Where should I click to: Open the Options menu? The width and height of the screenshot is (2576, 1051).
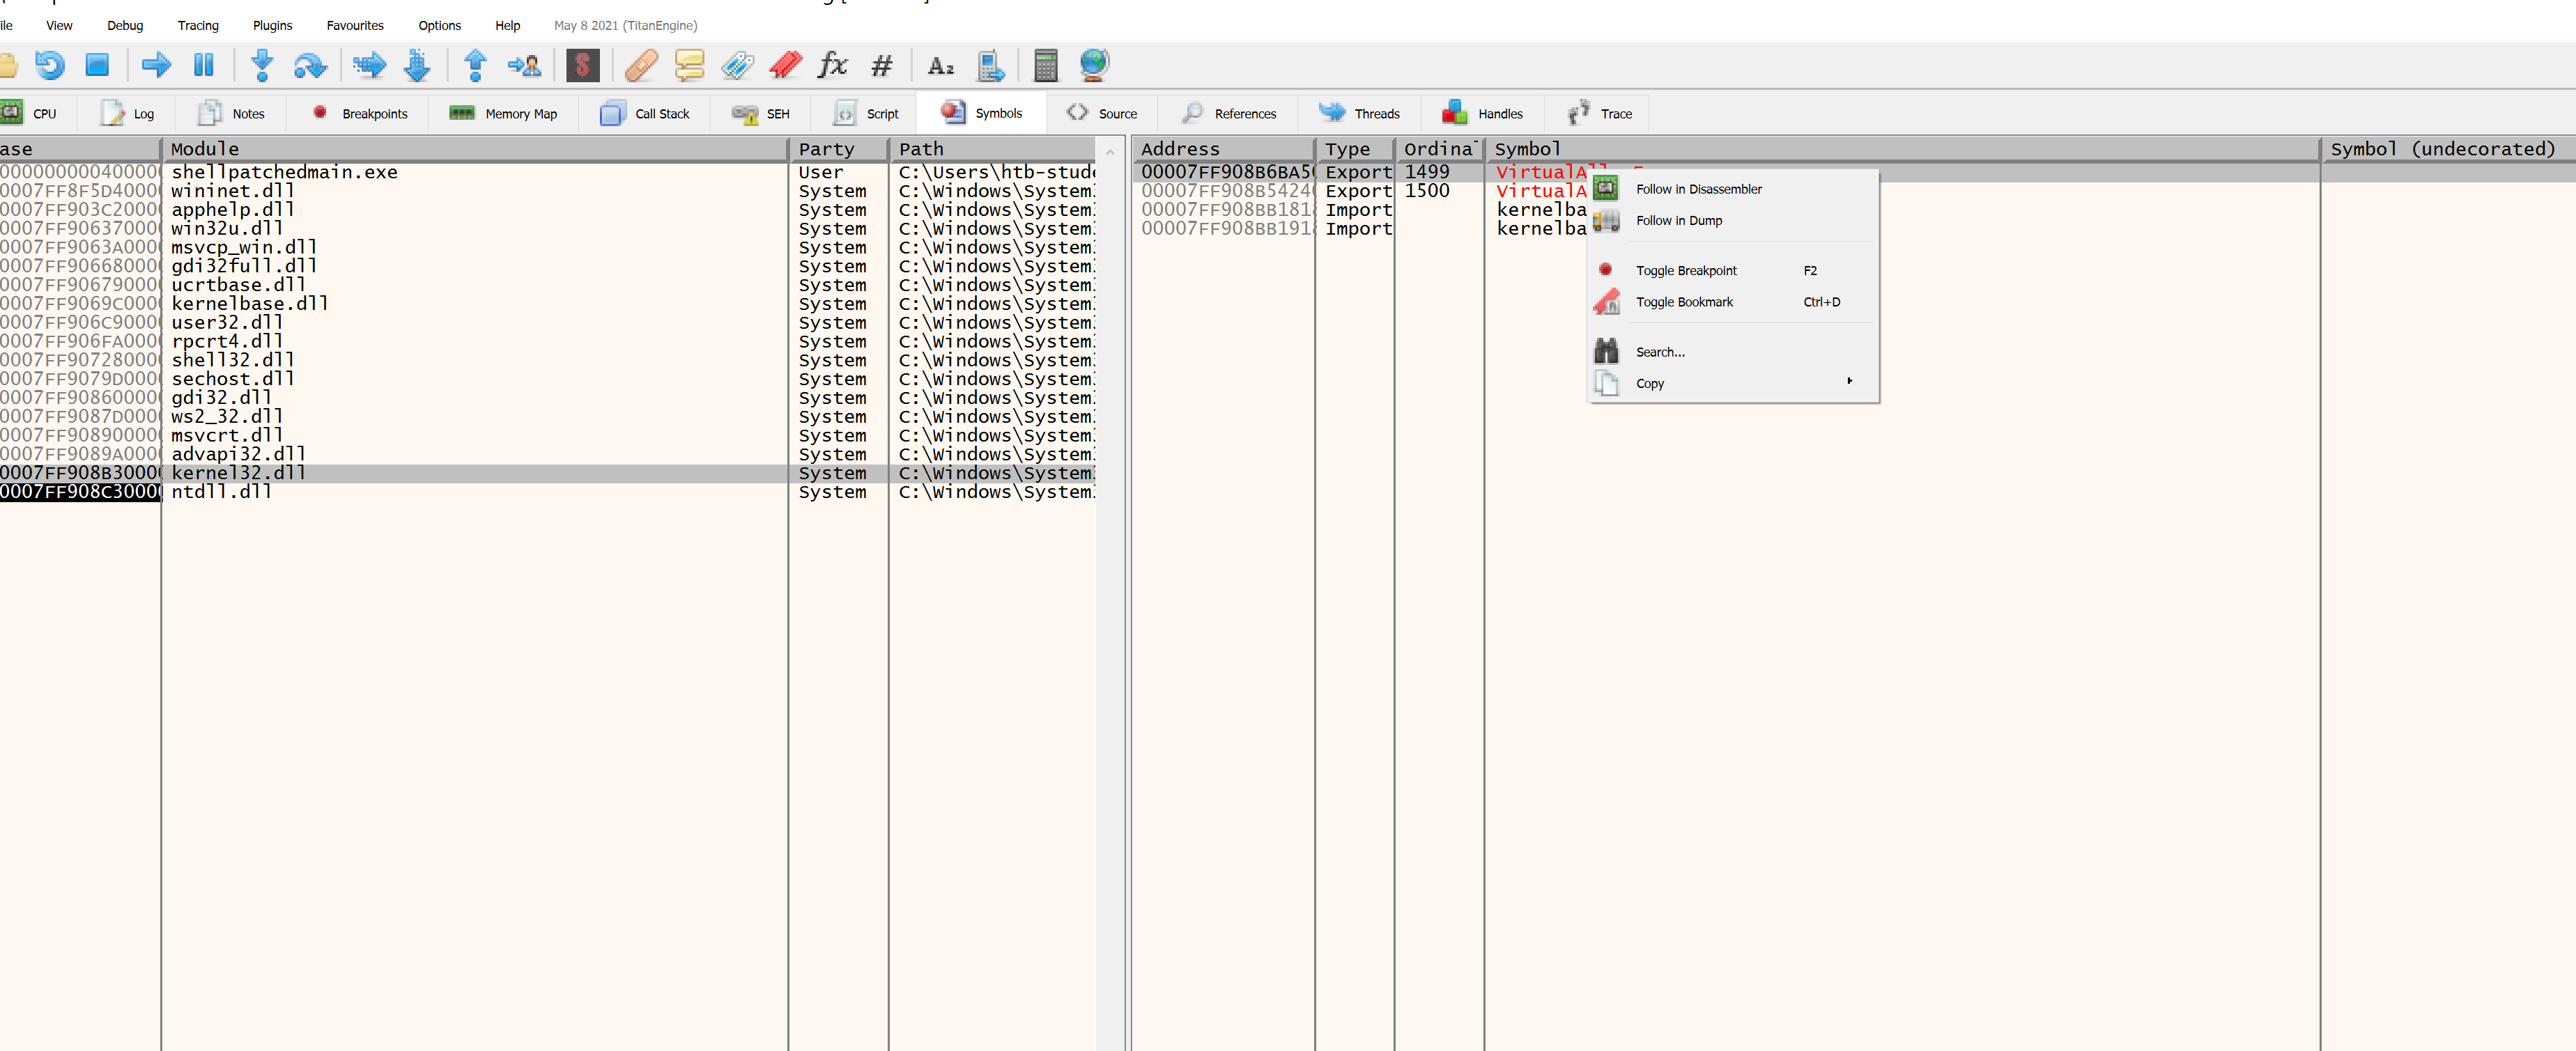[x=439, y=25]
